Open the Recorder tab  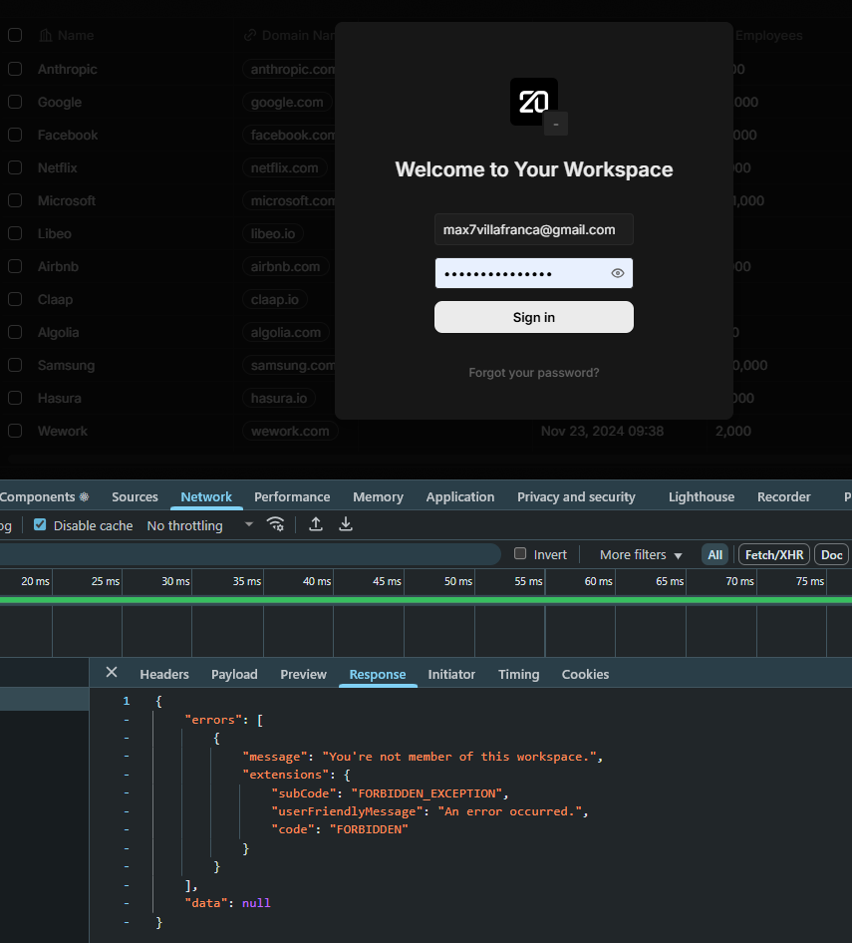[783, 496]
